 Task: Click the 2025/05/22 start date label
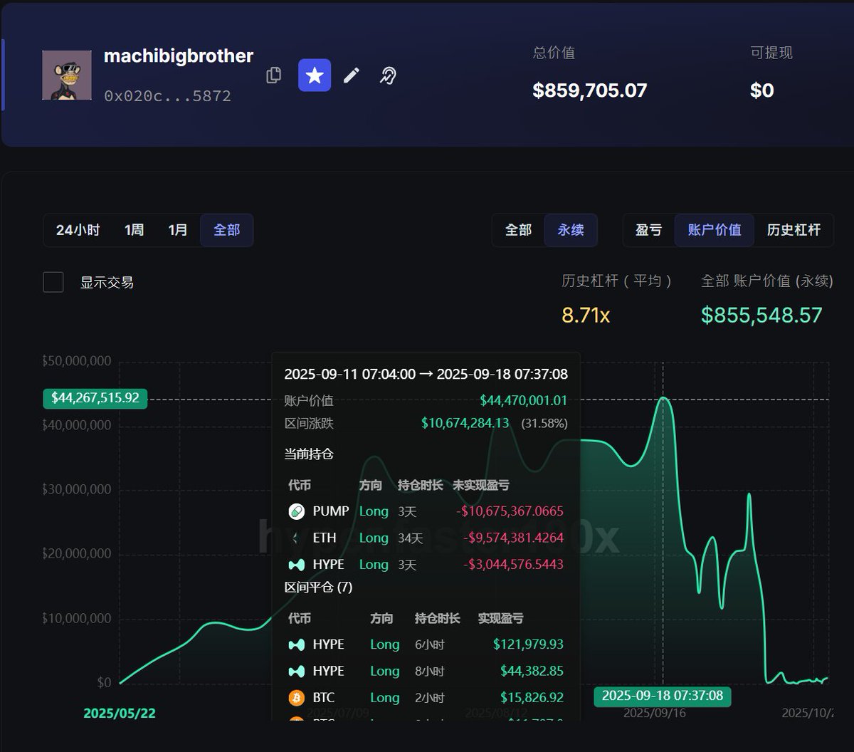(x=120, y=713)
